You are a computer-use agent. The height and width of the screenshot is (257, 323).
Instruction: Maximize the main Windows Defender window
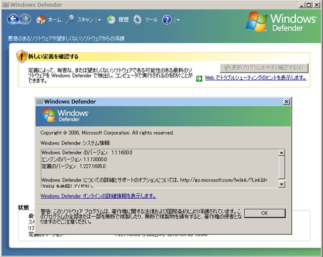[x=309, y=5]
